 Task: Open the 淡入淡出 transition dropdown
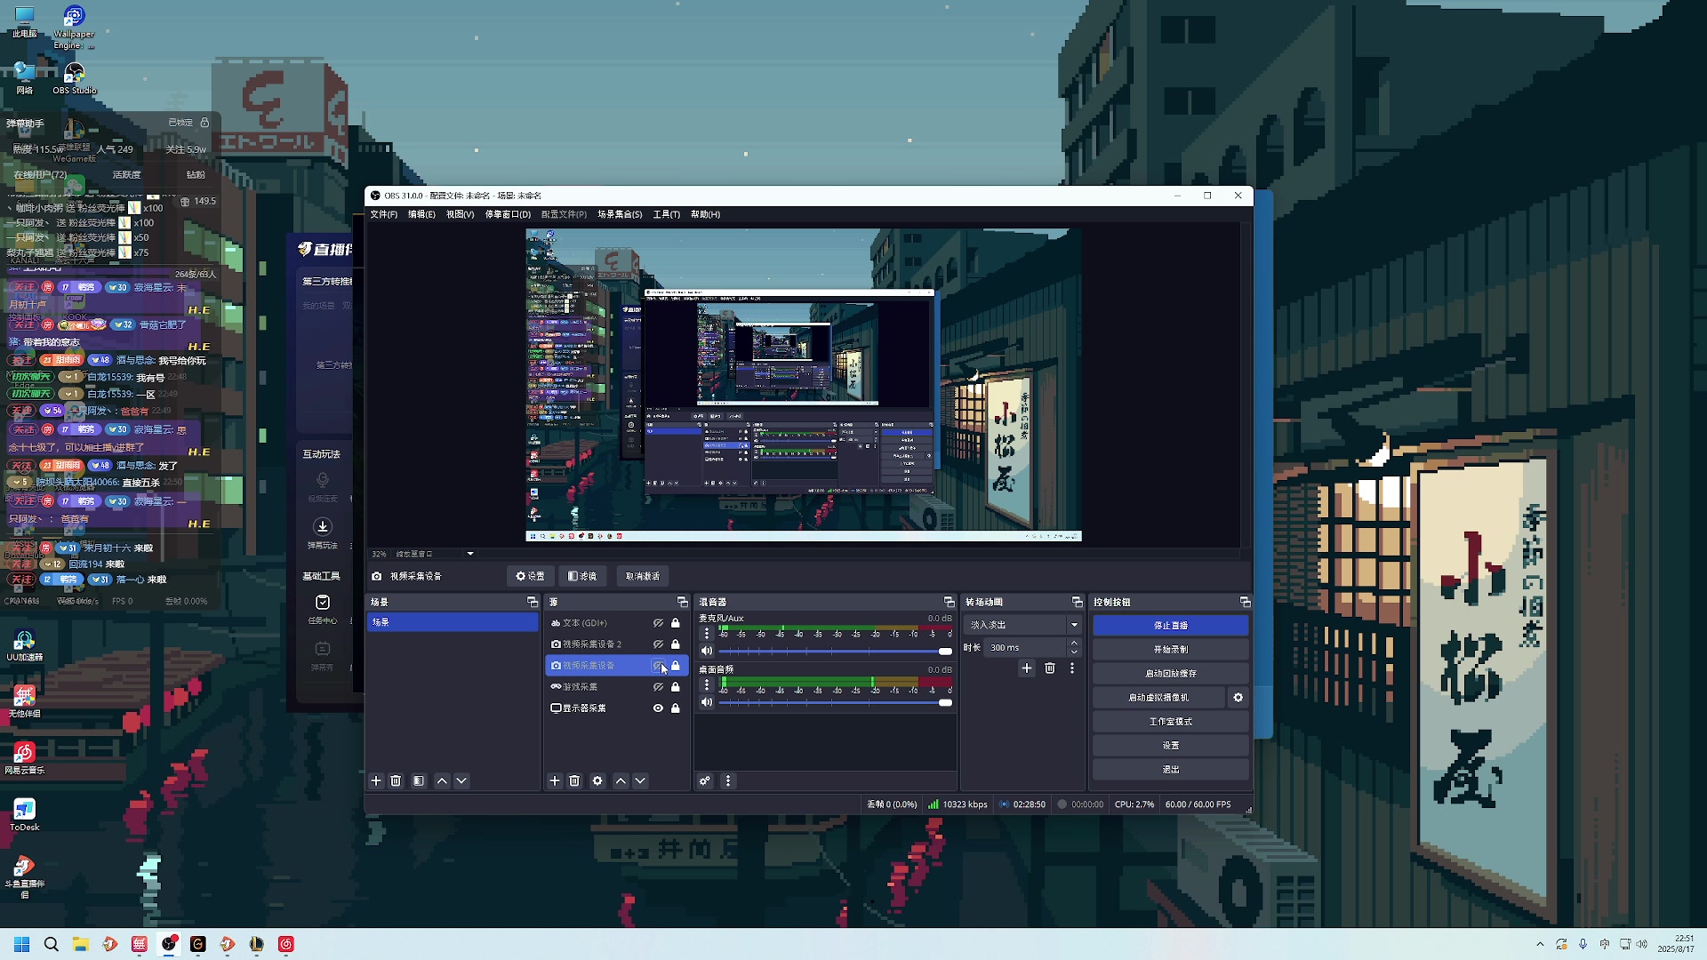click(x=1023, y=625)
